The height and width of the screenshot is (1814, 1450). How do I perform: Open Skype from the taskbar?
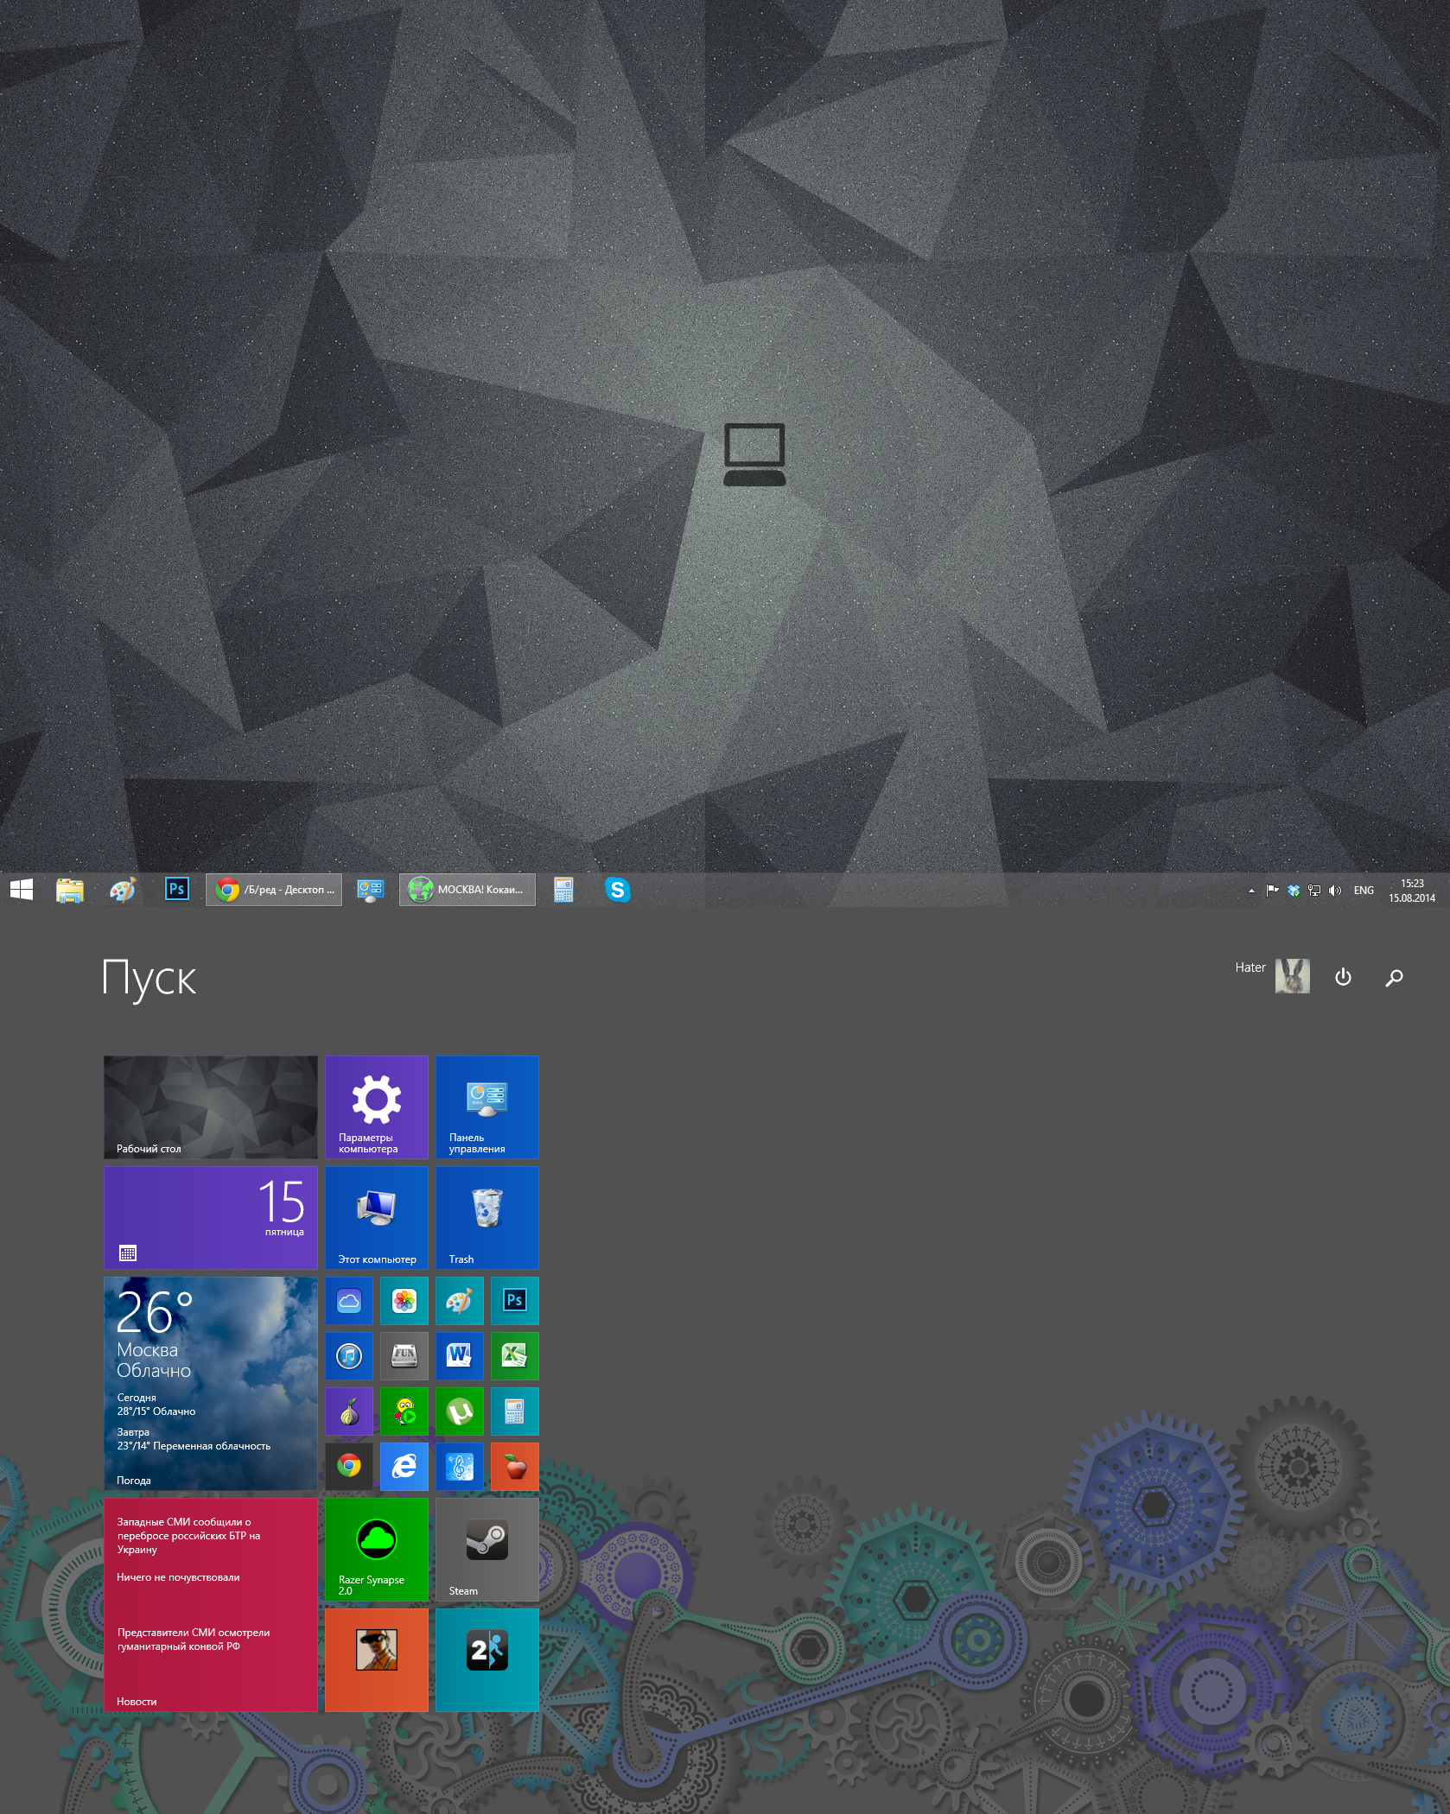(x=618, y=890)
